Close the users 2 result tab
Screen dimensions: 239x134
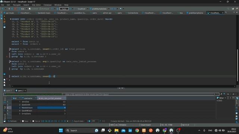pyautogui.click(x=25, y=91)
